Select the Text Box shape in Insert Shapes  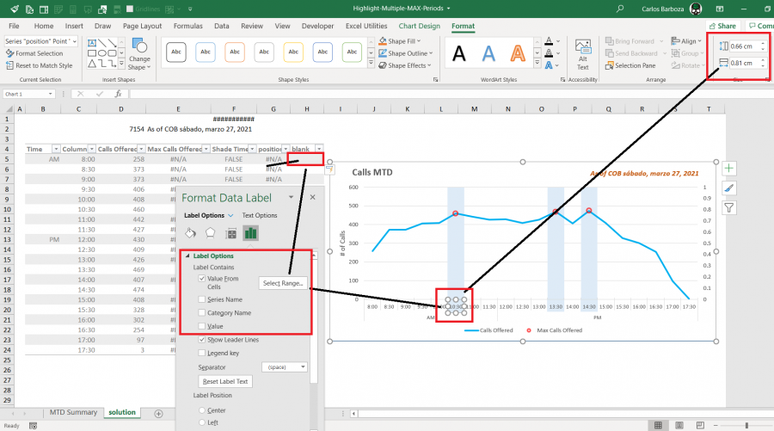pyautogui.click(x=92, y=43)
